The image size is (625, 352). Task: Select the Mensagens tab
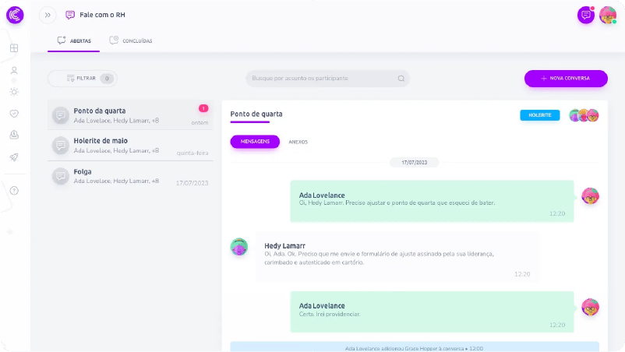click(255, 142)
